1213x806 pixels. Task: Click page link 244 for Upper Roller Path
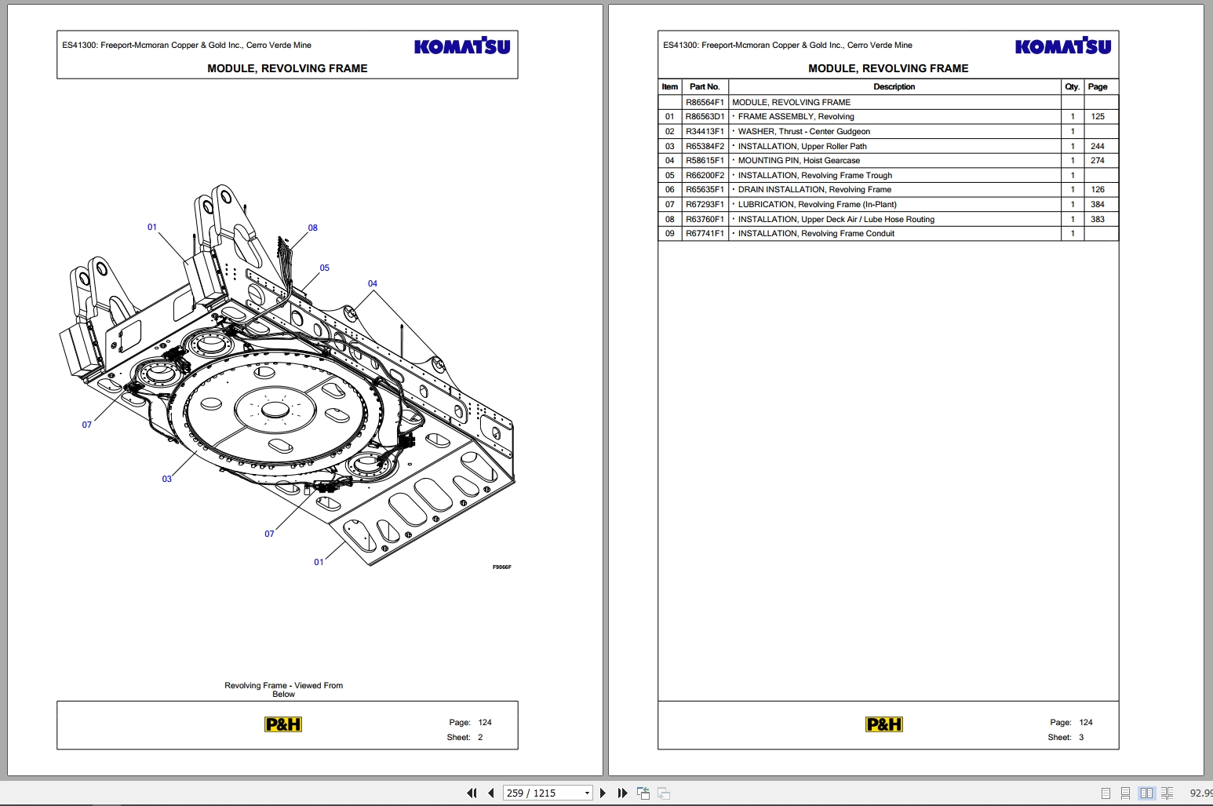(1098, 146)
